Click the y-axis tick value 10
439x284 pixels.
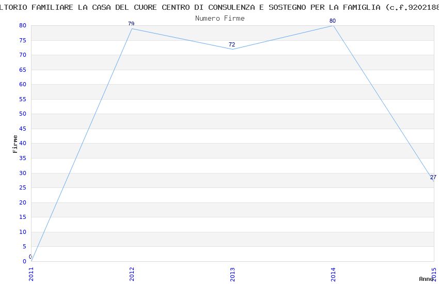click(x=23, y=232)
